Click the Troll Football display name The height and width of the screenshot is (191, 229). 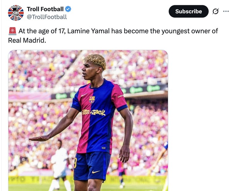tap(45, 9)
